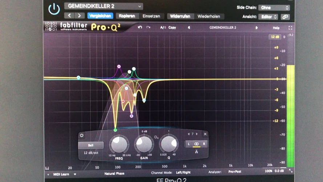Toggle the selected band power button
Viewport: 323px width, 182px height.
click(x=82, y=135)
